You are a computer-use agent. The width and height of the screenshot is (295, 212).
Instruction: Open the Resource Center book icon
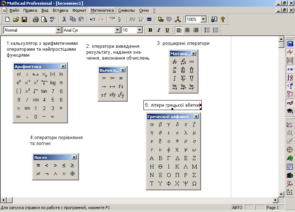214,20
